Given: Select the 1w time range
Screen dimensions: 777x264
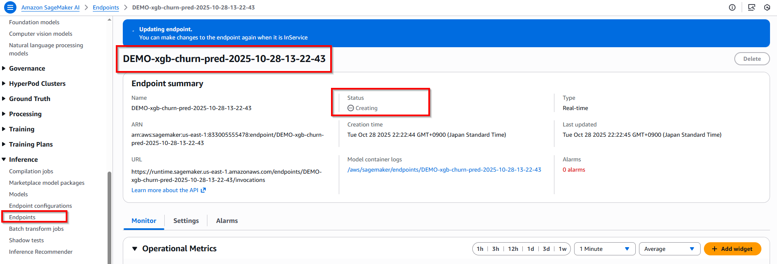Looking at the screenshot, I should [x=562, y=249].
